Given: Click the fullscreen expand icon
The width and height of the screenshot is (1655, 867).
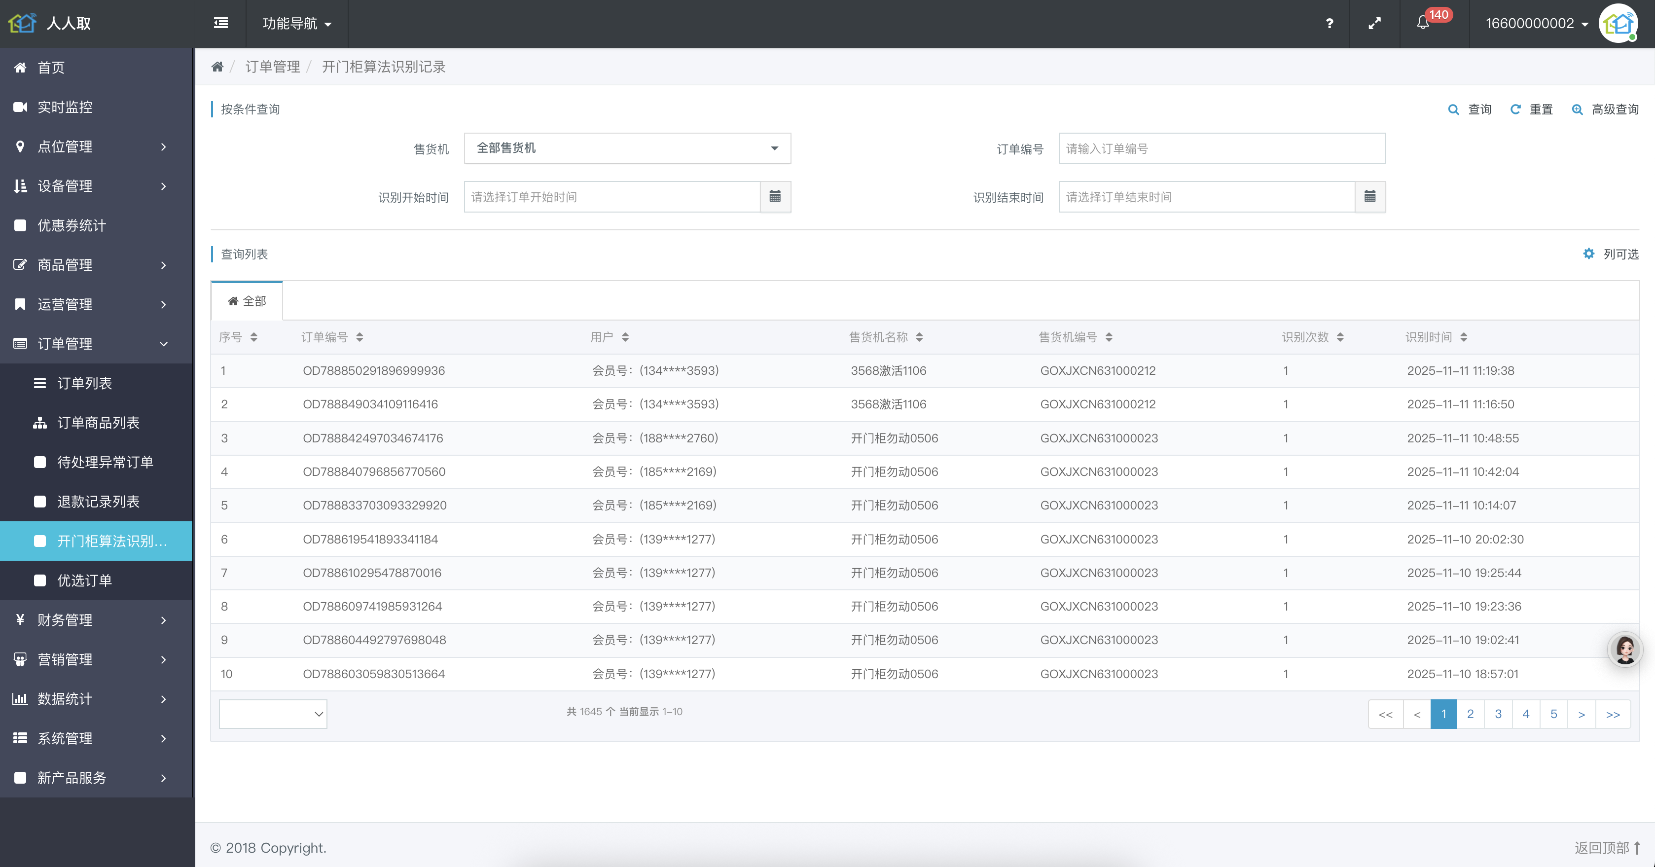Looking at the screenshot, I should pyautogui.click(x=1374, y=23).
